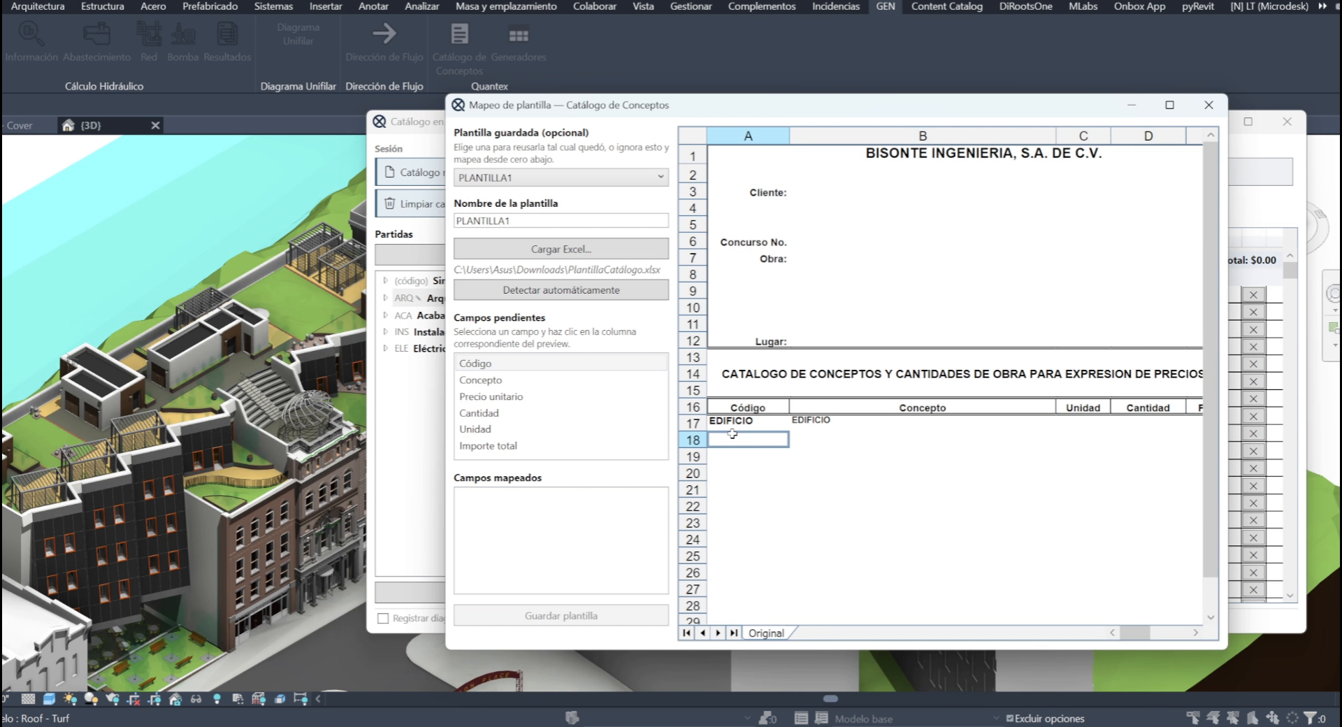
Task: Click the reveal hidden elements lightbulb
Action: [217, 698]
